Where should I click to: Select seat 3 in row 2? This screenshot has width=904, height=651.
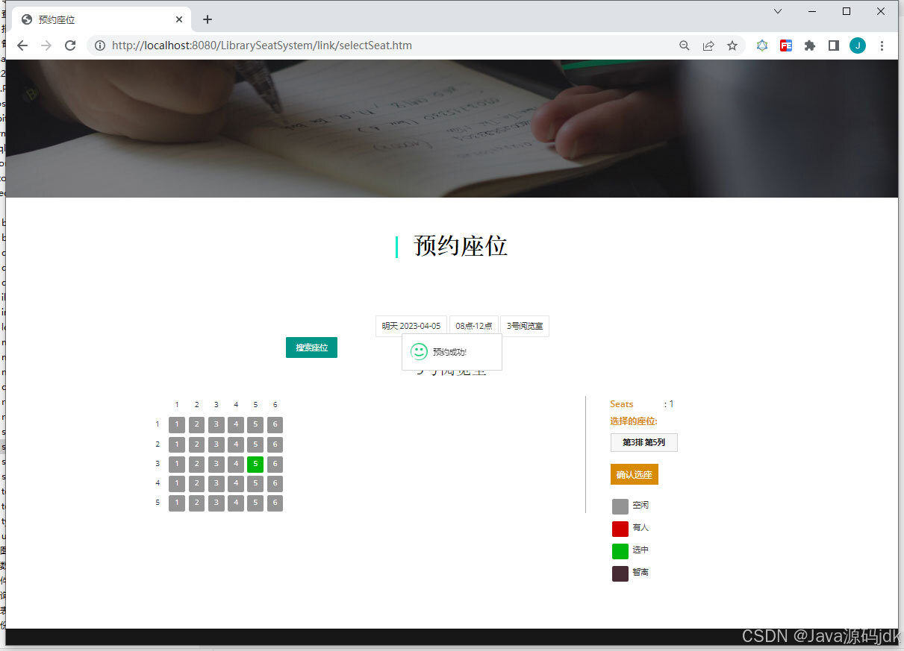pos(216,444)
